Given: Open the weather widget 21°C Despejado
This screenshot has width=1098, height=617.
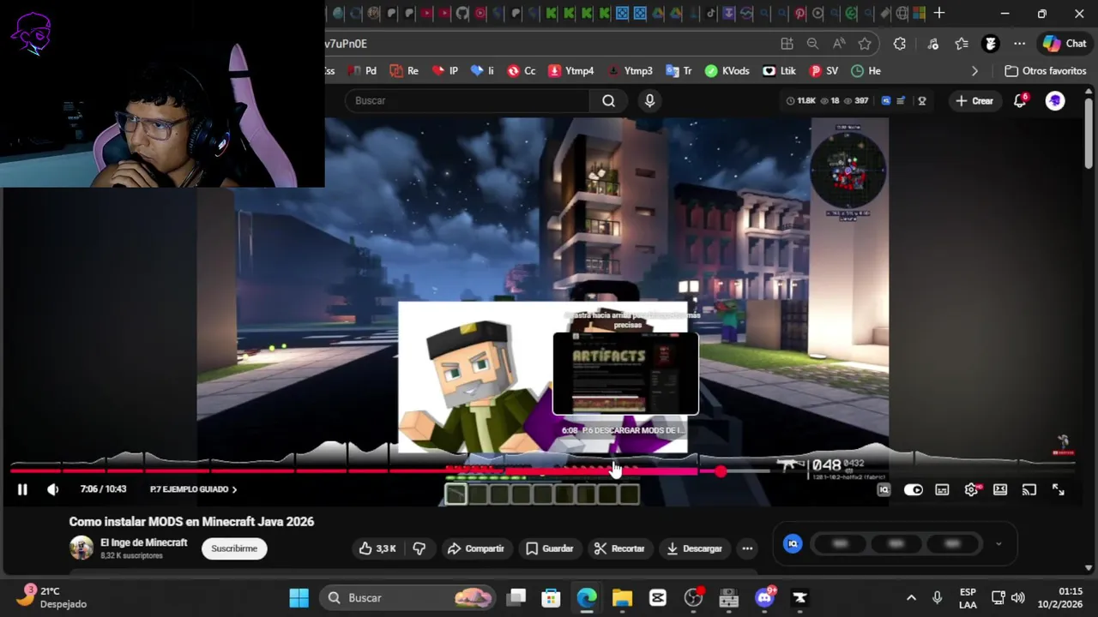Looking at the screenshot, I should pos(53,597).
